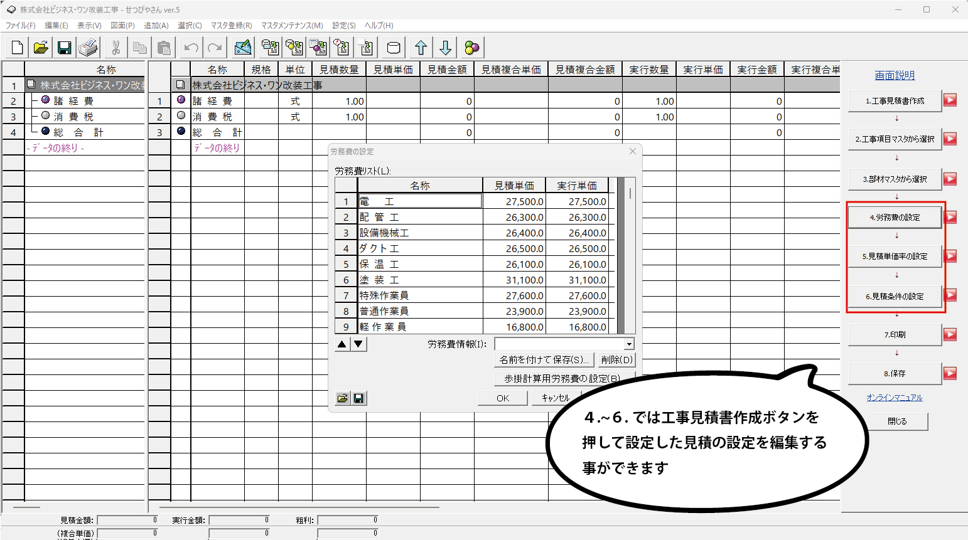Close the 労務費の設定 dialog with X
The height and width of the screenshot is (540, 968).
click(x=633, y=151)
